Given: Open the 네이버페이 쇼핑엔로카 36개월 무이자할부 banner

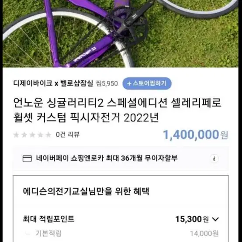Looking at the screenshot, I should 121,159.
